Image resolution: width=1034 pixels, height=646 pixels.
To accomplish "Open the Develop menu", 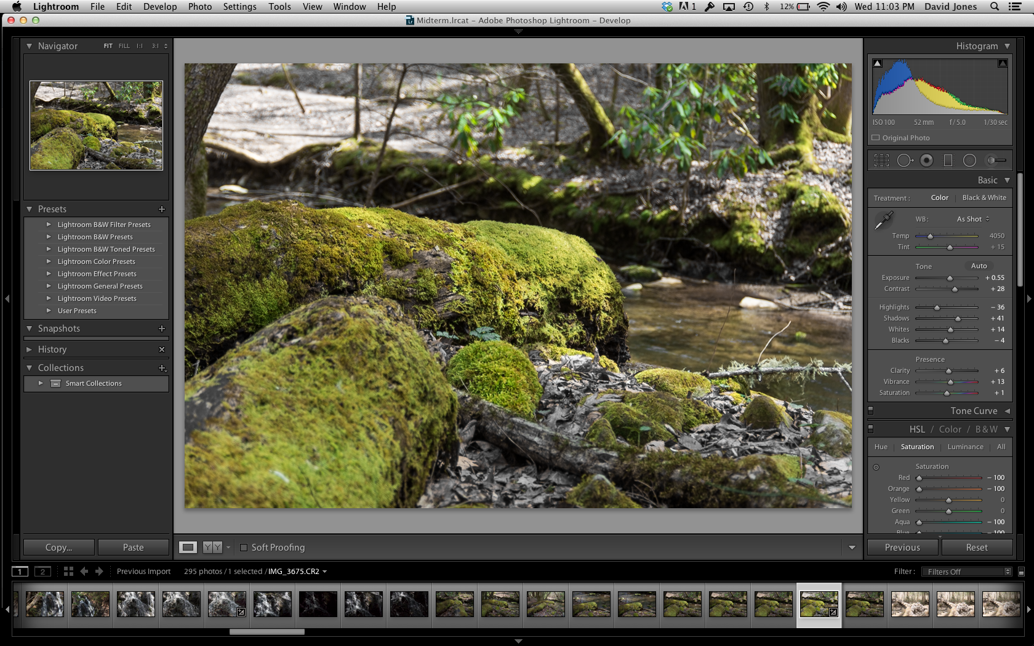I will [160, 7].
